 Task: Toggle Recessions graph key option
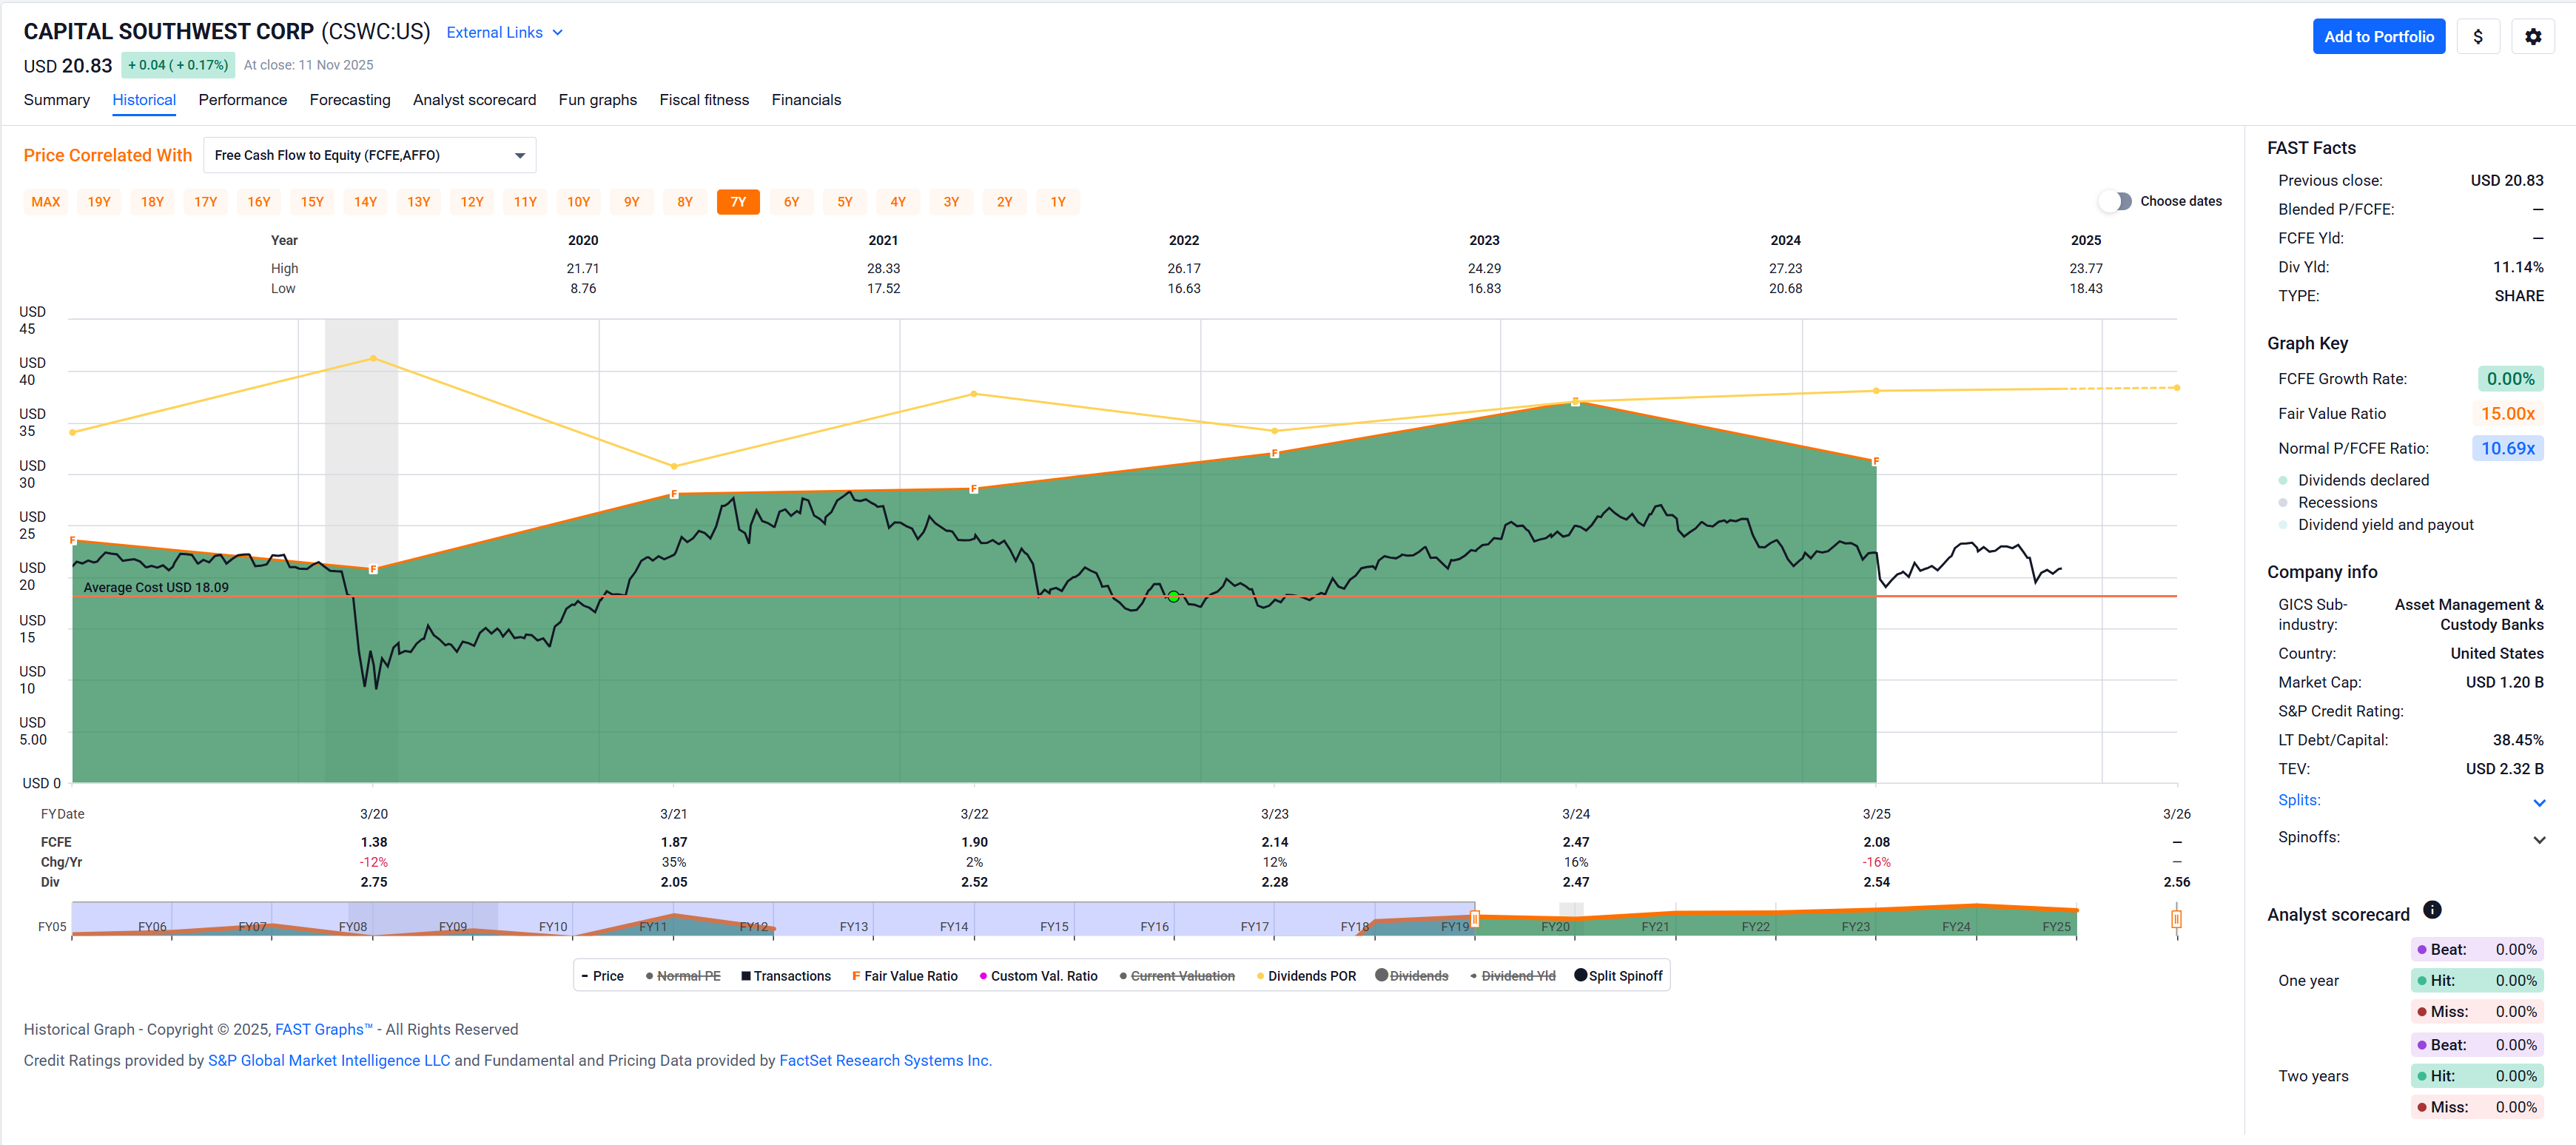2336,502
